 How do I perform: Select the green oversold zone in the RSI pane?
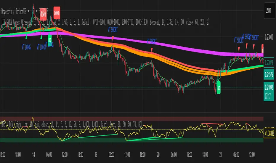132,140
